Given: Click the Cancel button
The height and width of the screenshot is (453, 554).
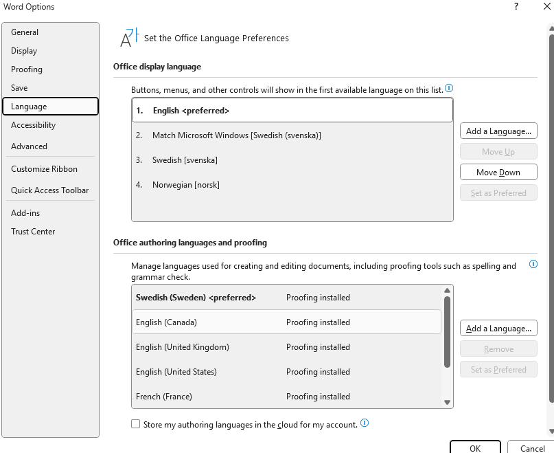Looking at the screenshot, I should (532, 448).
